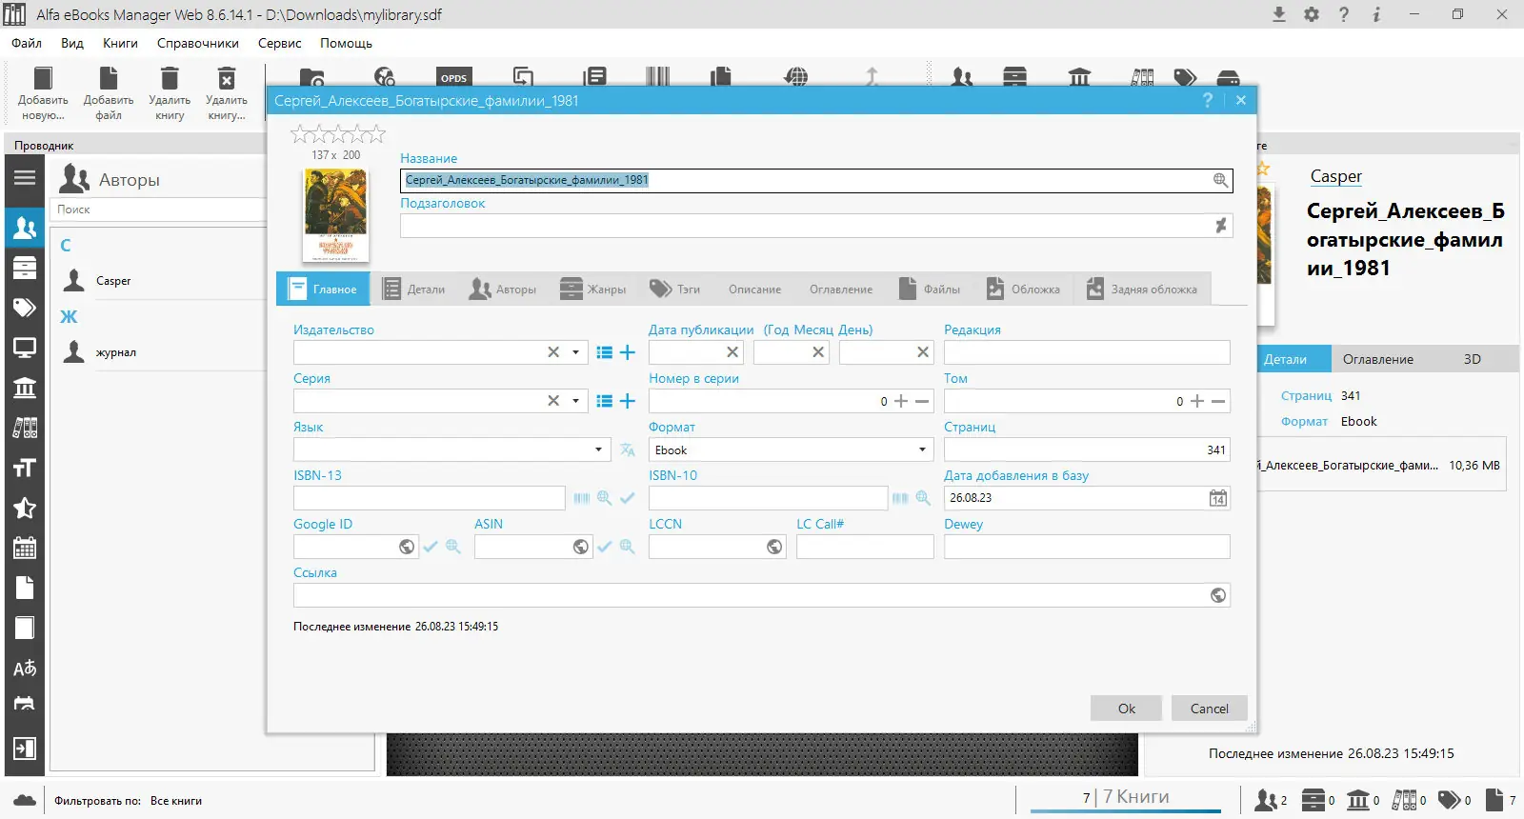
Task: Click the authors search field
Action: (157, 210)
